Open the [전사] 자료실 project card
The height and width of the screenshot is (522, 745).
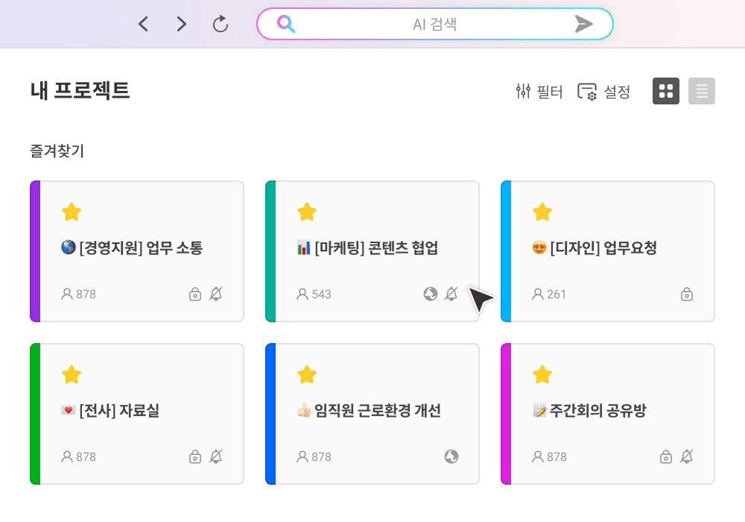(137, 414)
